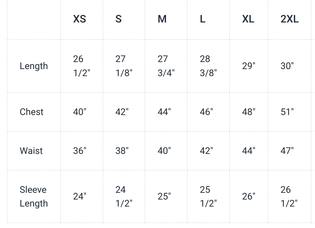Select the L size column header
This screenshot has height=228, width=315.
click(x=203, y=19)
